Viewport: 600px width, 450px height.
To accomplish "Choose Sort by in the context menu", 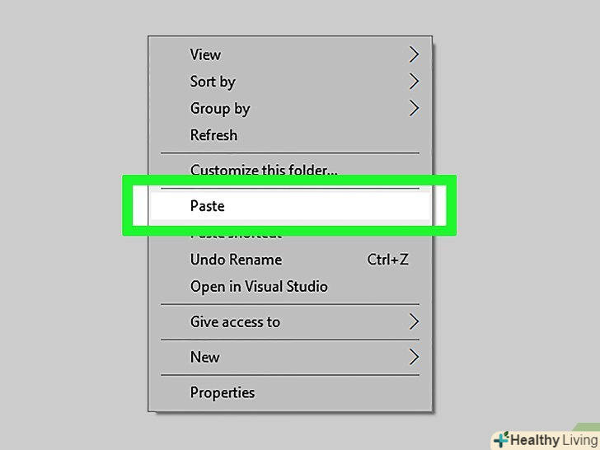I will tap(213, 82).
